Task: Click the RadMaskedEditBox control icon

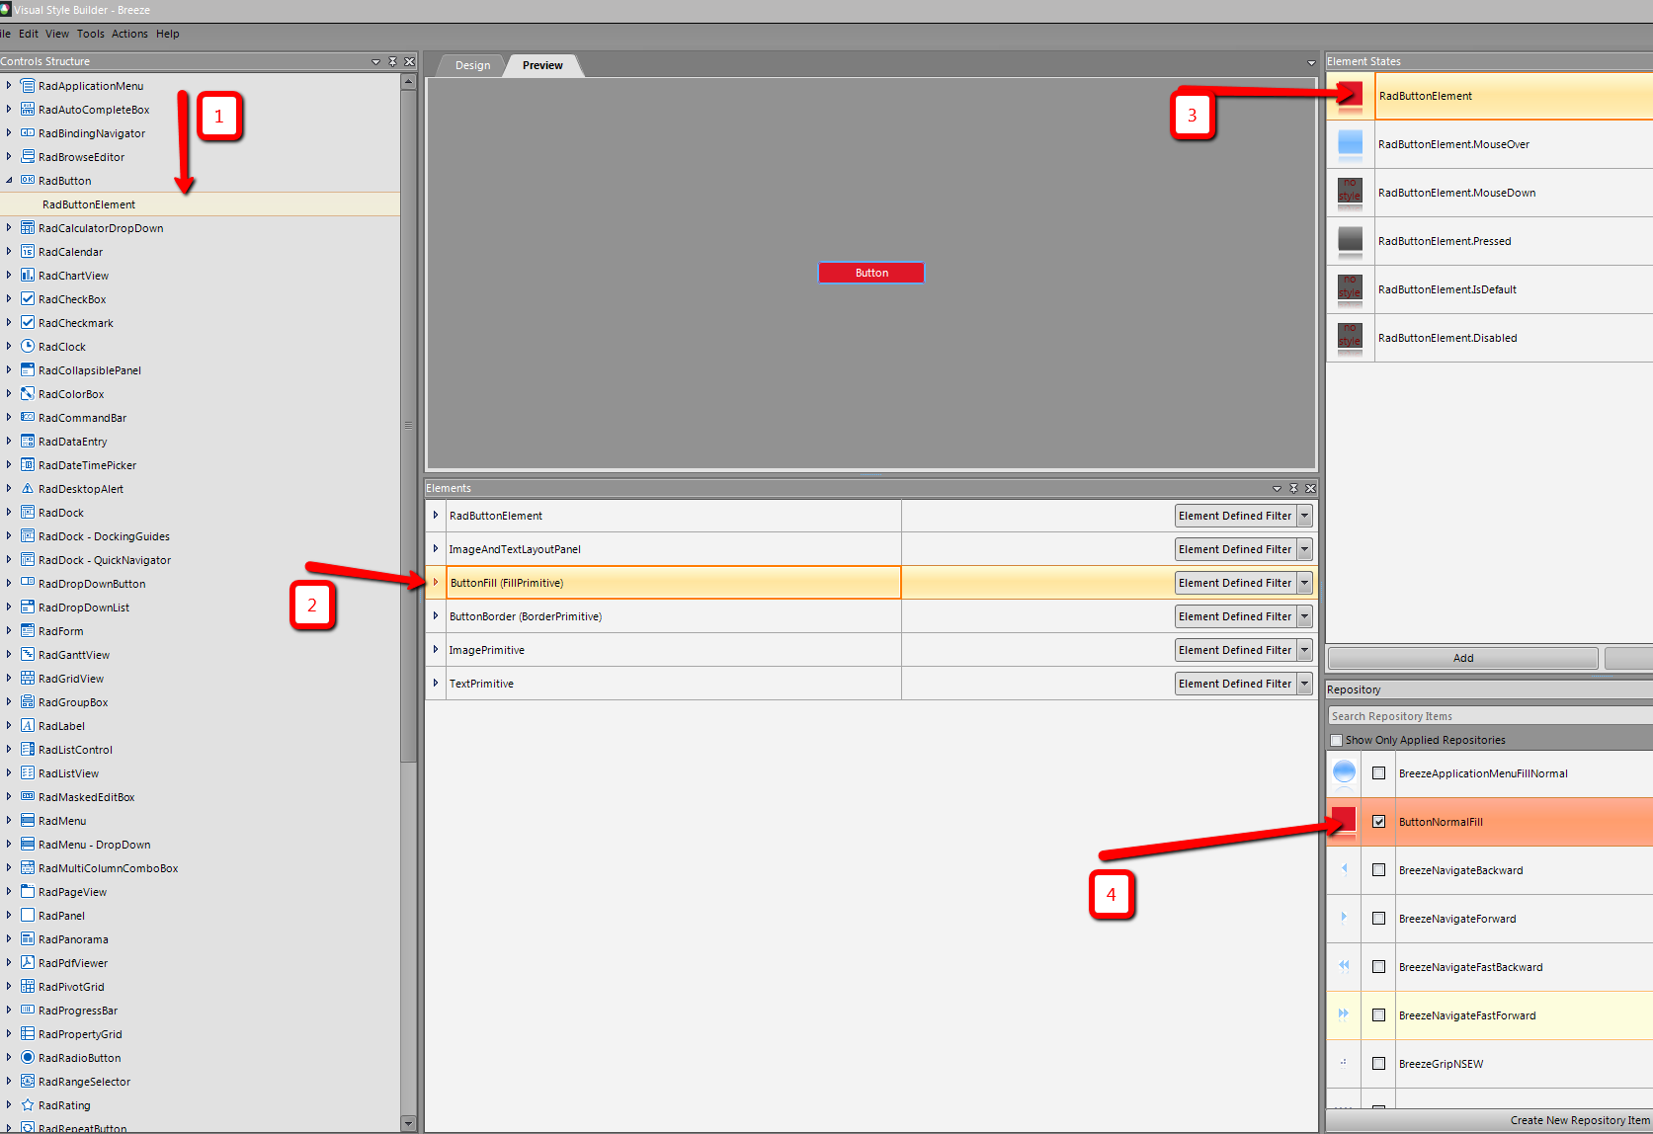Action: (x=28, y=797)
